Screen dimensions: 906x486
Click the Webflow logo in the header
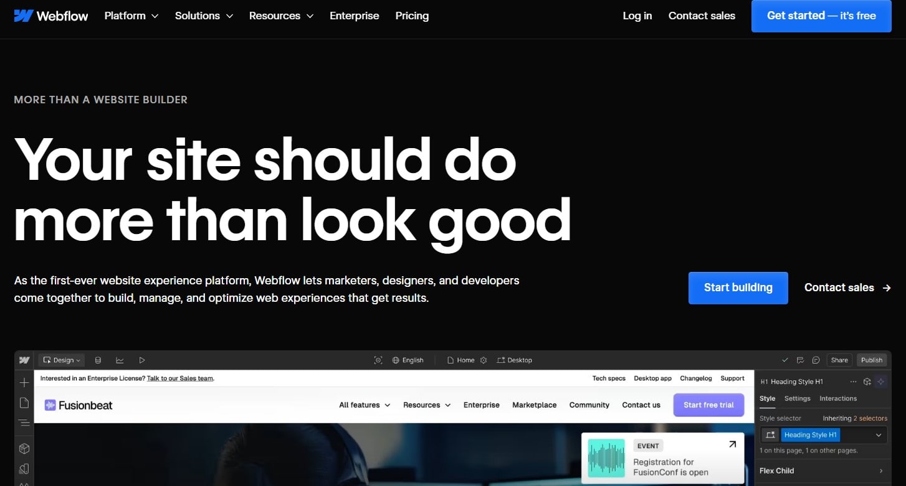pos(51,16)
